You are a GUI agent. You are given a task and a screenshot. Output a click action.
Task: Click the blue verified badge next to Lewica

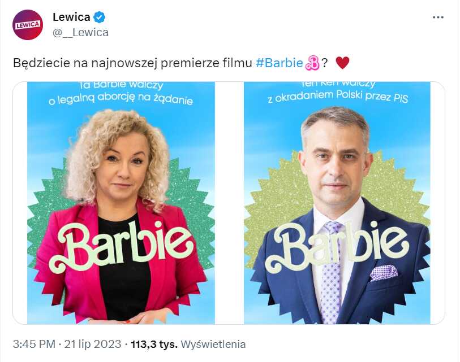click(99, 18)
